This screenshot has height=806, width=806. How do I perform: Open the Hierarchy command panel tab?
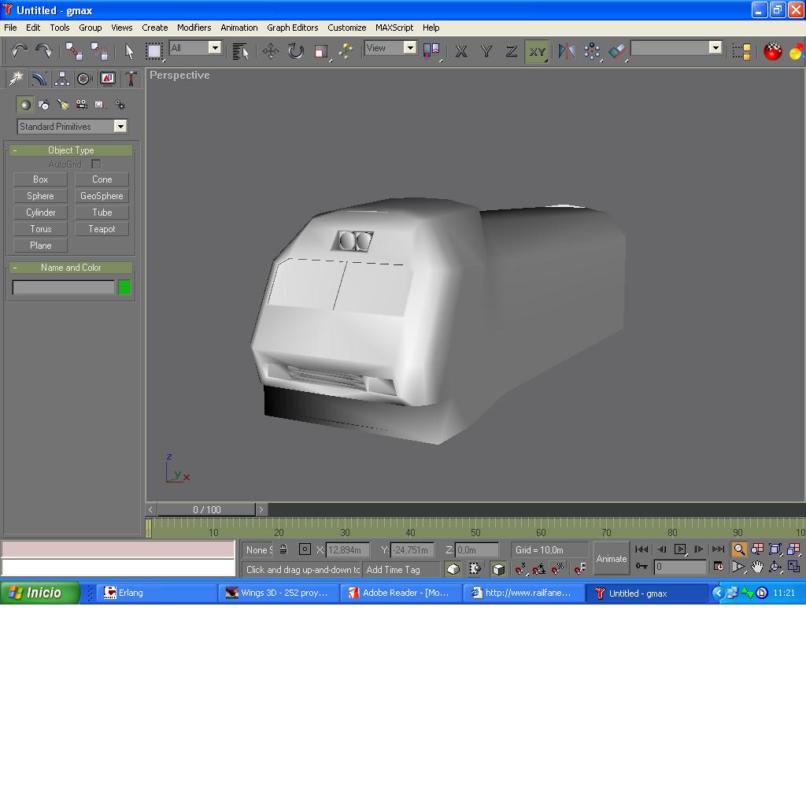[61, 79]
